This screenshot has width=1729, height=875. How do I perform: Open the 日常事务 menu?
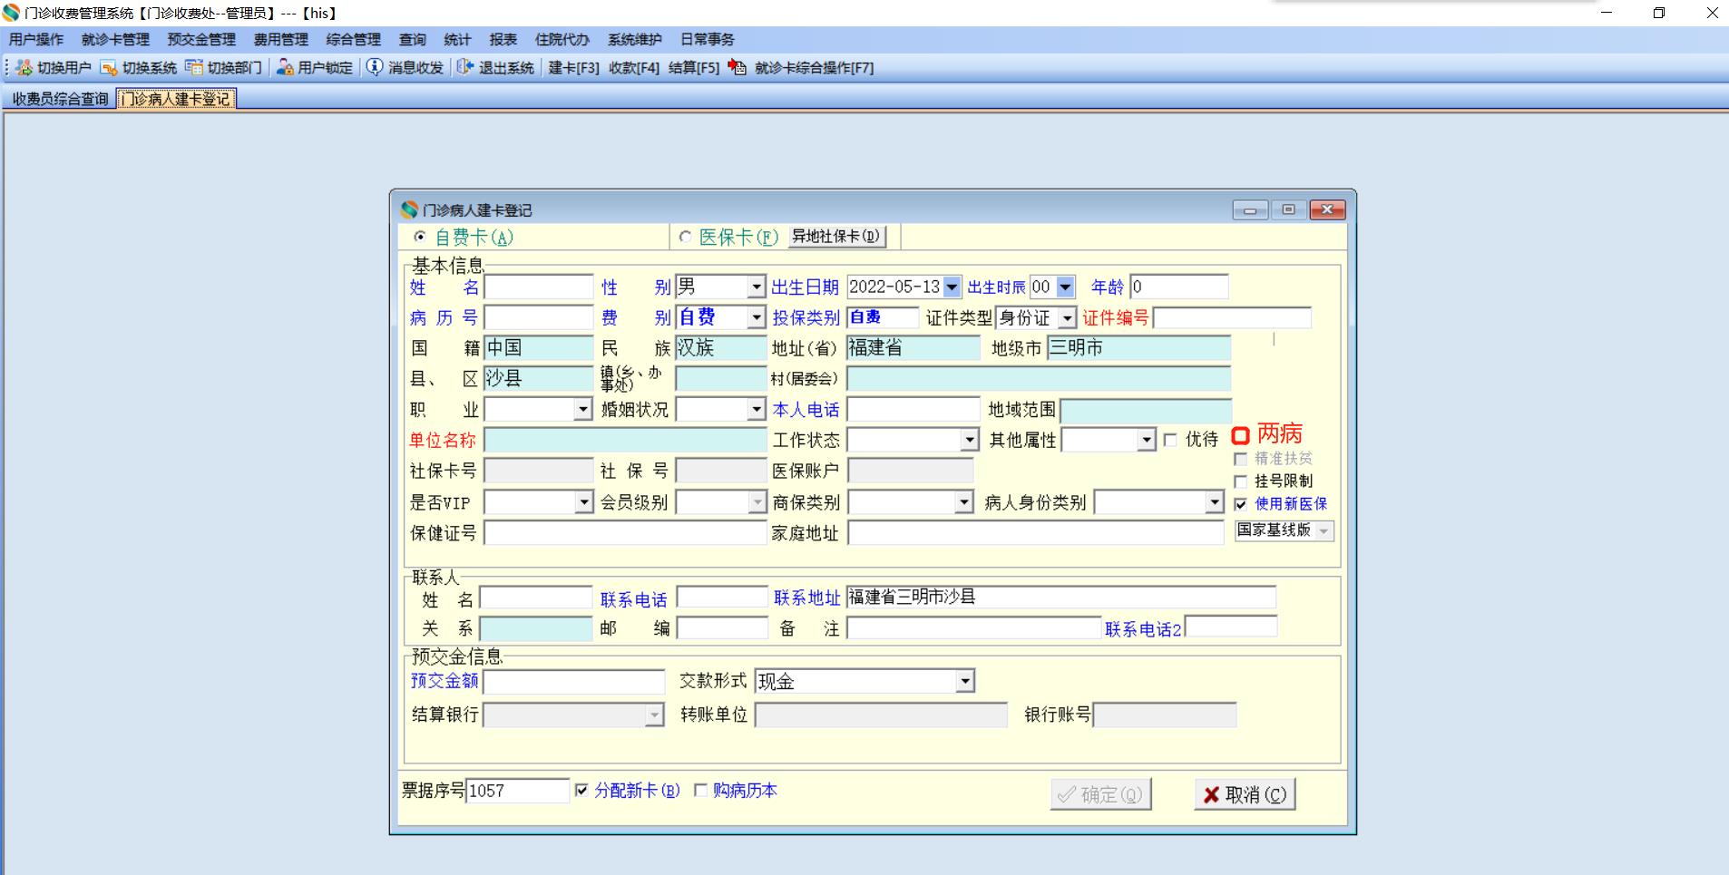click(708, 40)
